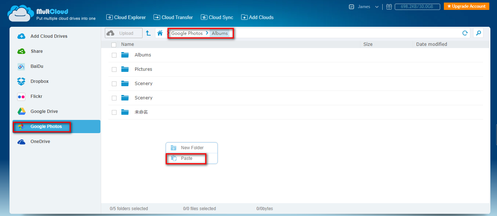Image resolution: width=497 pixels, height=216 pixels.
Task: Choose New Folder from context menu
Action: click(x=192, y=148)
